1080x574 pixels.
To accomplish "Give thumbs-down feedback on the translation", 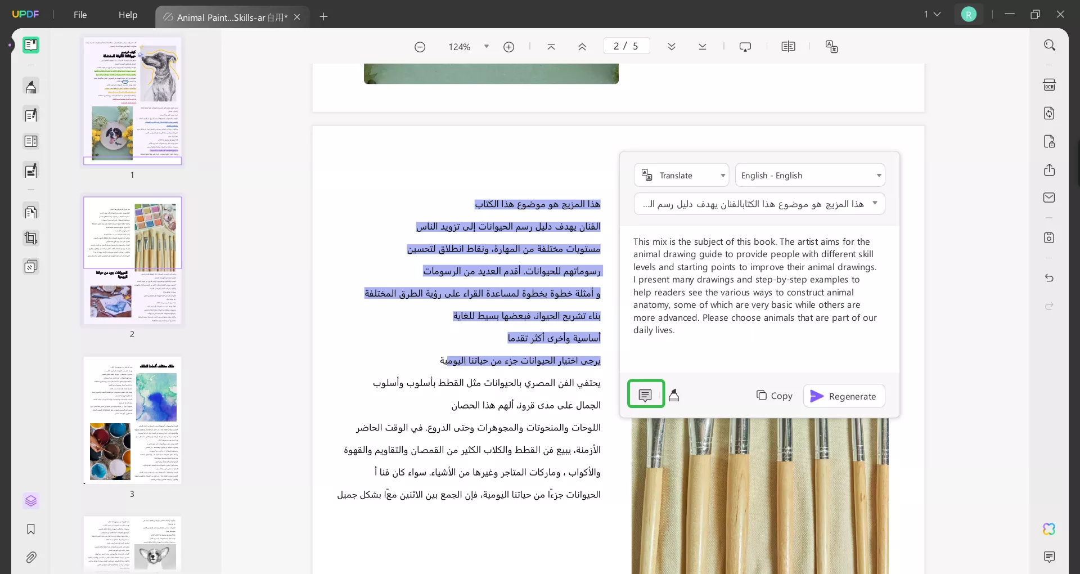I will point(675,396).
